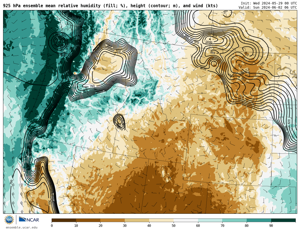300x231 pixels.
Task: Pick the 80–90% teal colorbar swatch
Action: coord(259,220)
